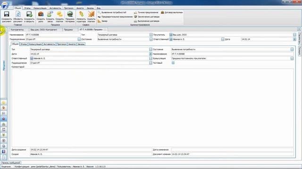Viewport: 302px width, 169px height.
Task: Set stage Выявление потребностей in ribbon
Action: 112,12
